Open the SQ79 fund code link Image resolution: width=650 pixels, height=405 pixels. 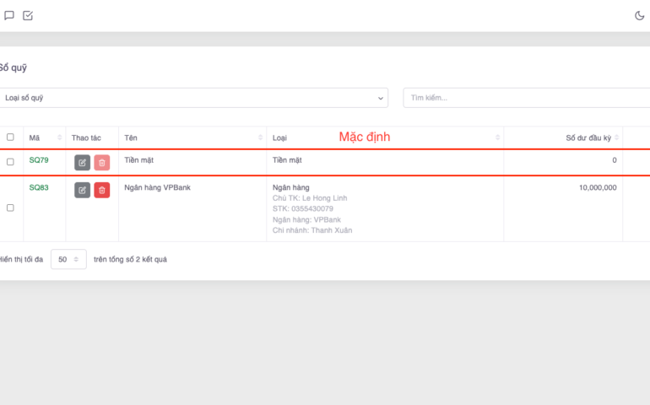(39, 160)
